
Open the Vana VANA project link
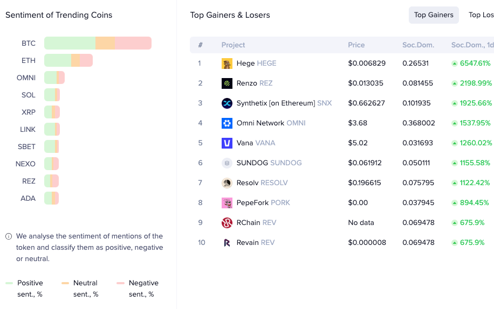point(256,143)
